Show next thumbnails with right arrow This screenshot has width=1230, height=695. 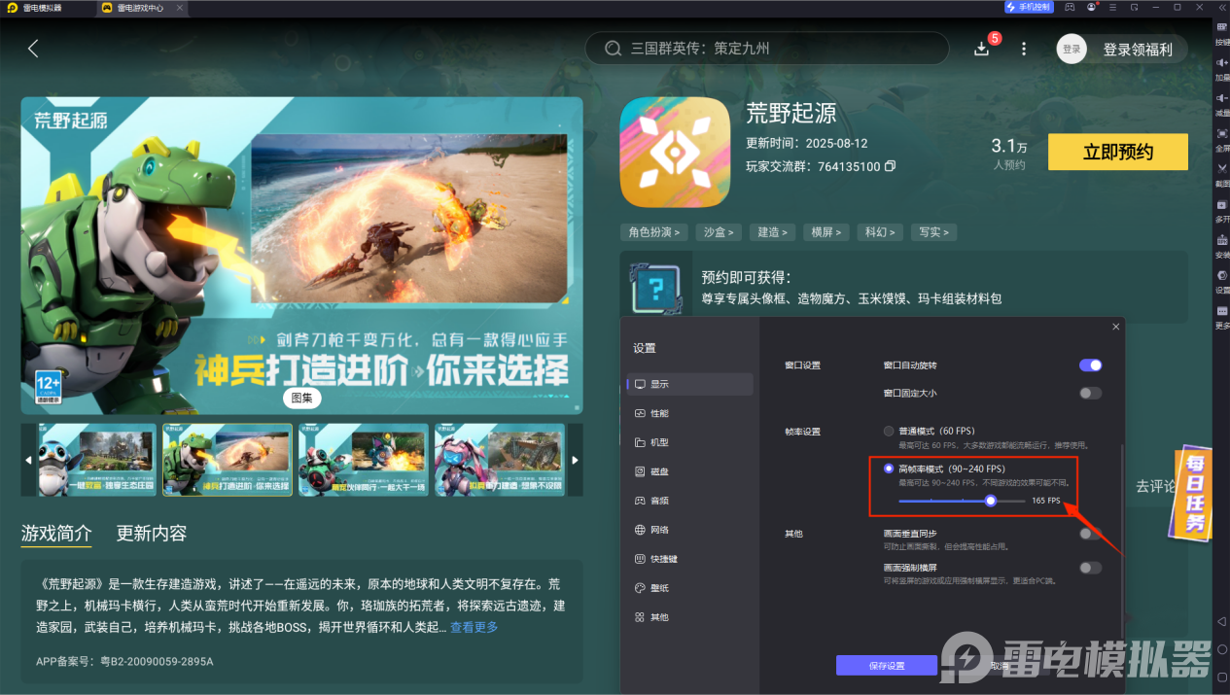point(575,460)
